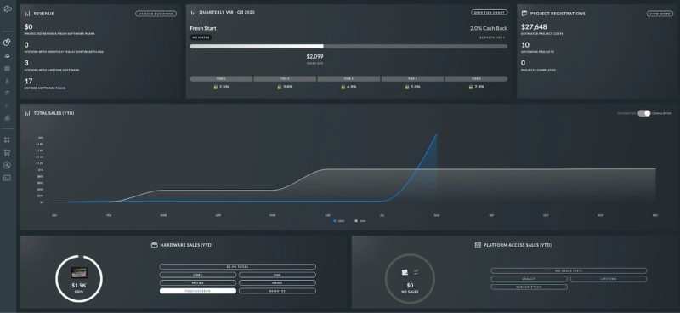Click the Manage Buildings button

click(156, 14)
